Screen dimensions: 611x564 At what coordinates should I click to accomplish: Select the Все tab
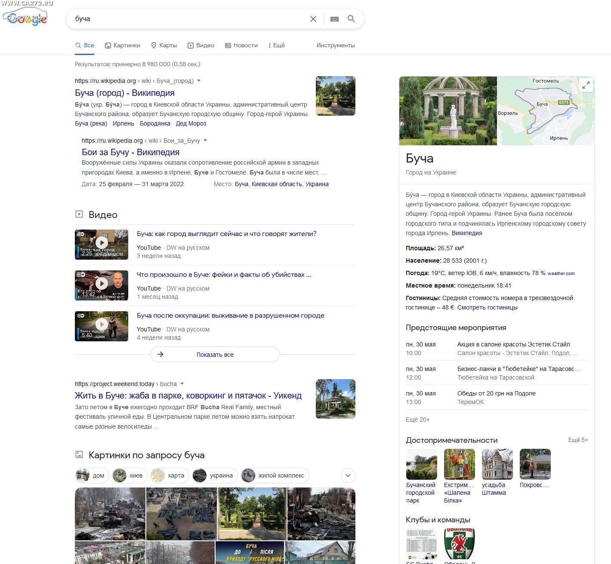85,45
